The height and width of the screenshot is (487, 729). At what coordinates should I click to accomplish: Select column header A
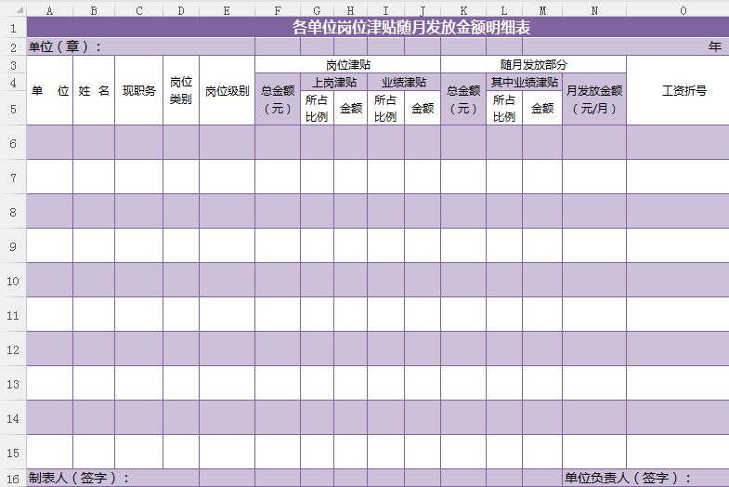[x=49, y=9]
